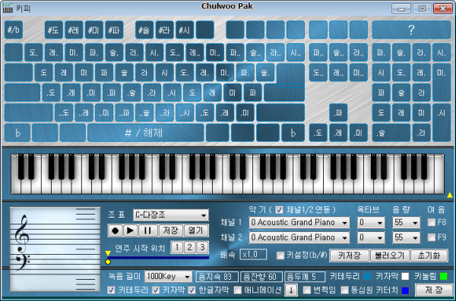Click the x1.0 배속 speed field

(x=253, y=255)
